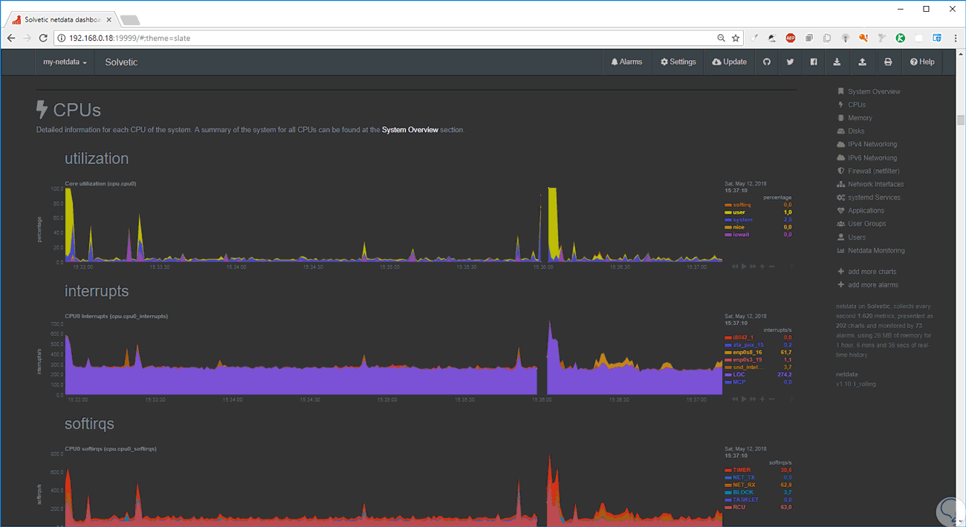The width and height of the screenshot is (966, 527).
Task: Click the snapshot upload icon in navbar
Action: 862,62
